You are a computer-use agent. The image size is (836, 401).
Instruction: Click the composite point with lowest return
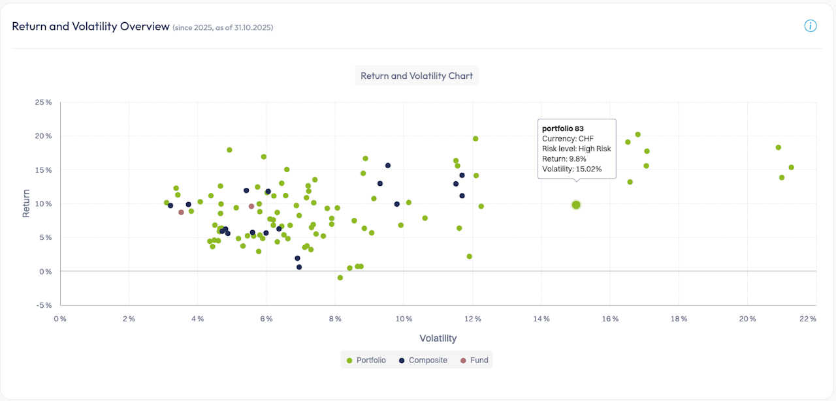point(299,267)
